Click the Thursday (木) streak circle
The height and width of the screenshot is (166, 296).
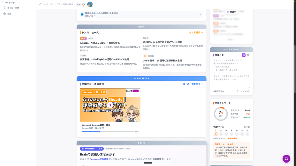(x=231, y=134)
